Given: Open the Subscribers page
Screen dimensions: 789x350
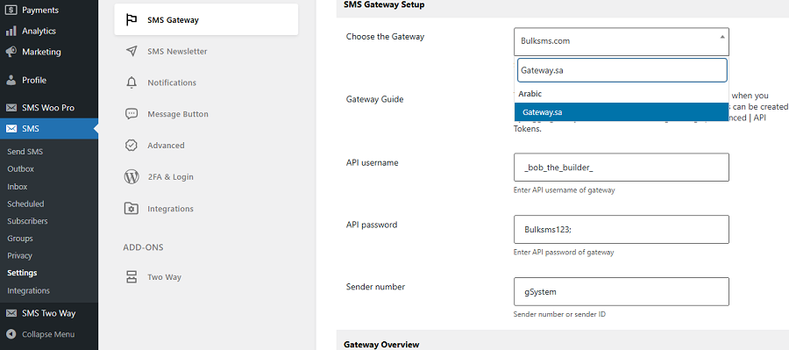Looking at the screenshot, I should (x=28, y=221).
